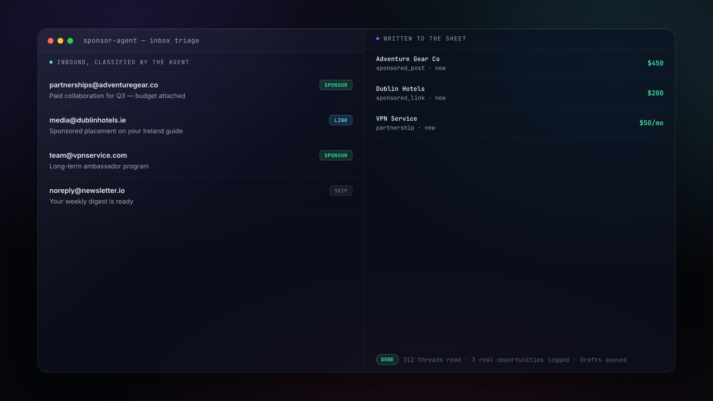Image resolution: width=713 pixels, height=401 pixels.
Task: Click the blue dot beside the INBOUND heading
Action: 51,62
